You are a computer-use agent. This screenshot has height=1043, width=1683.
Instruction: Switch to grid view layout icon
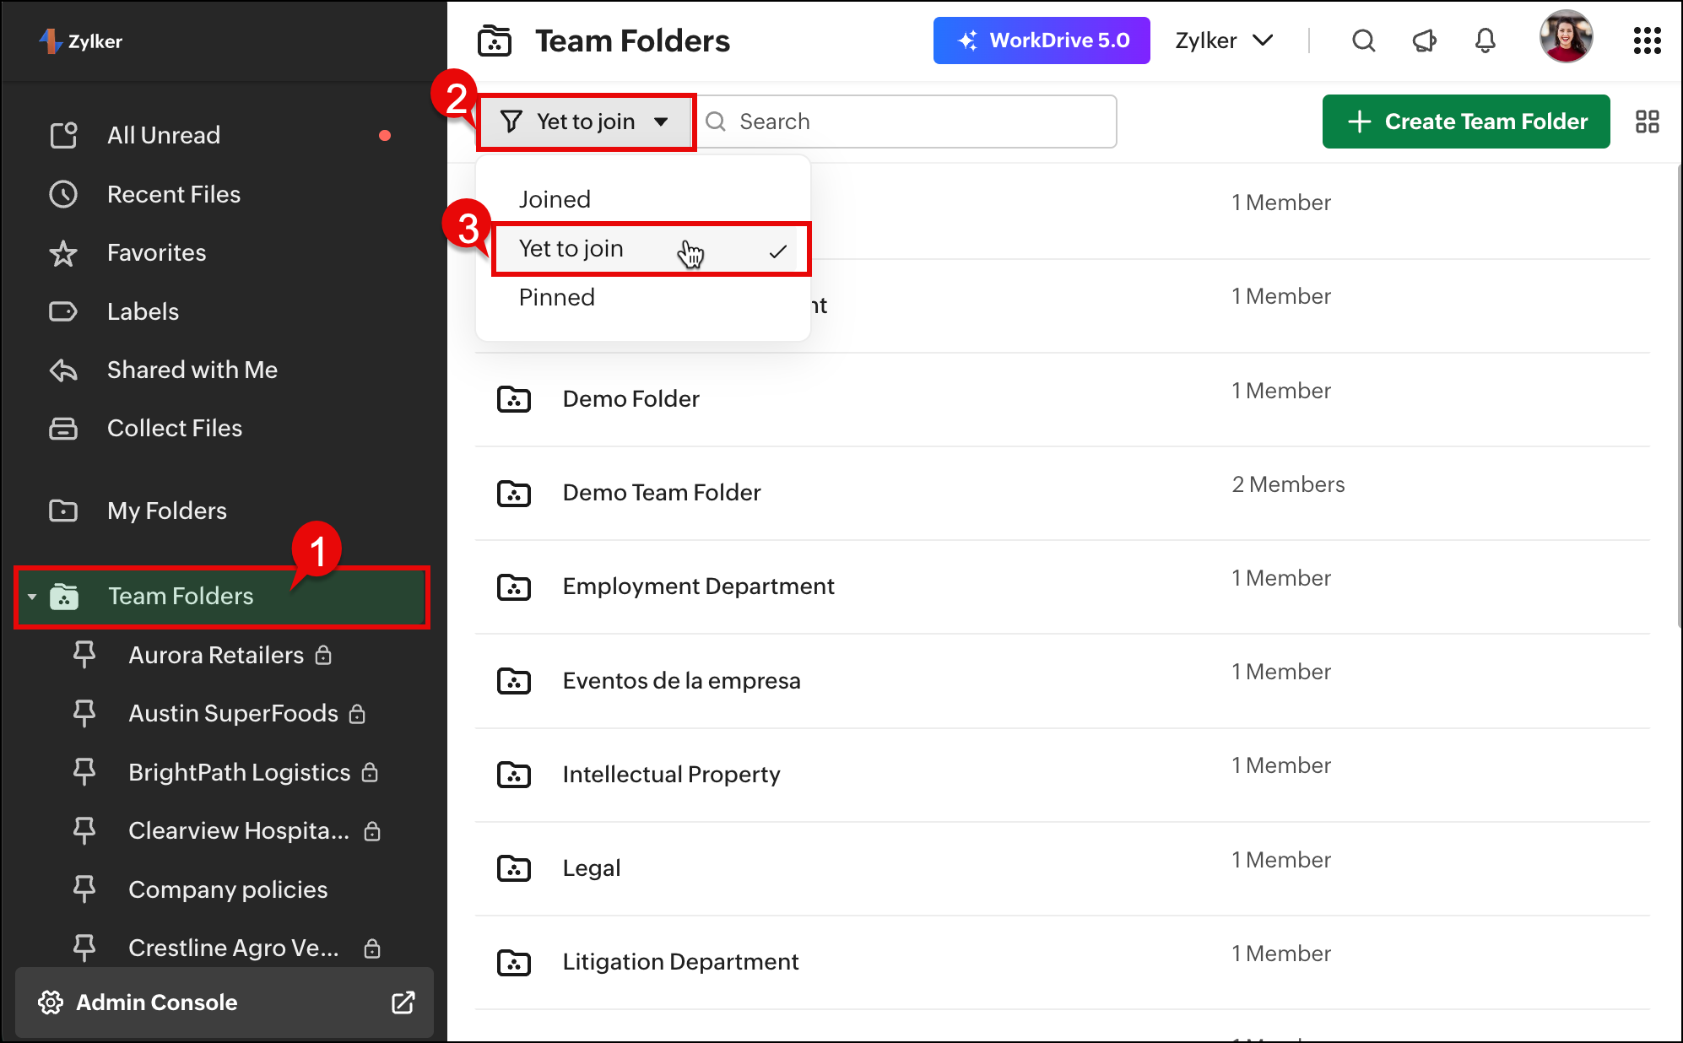point(1647,122)
